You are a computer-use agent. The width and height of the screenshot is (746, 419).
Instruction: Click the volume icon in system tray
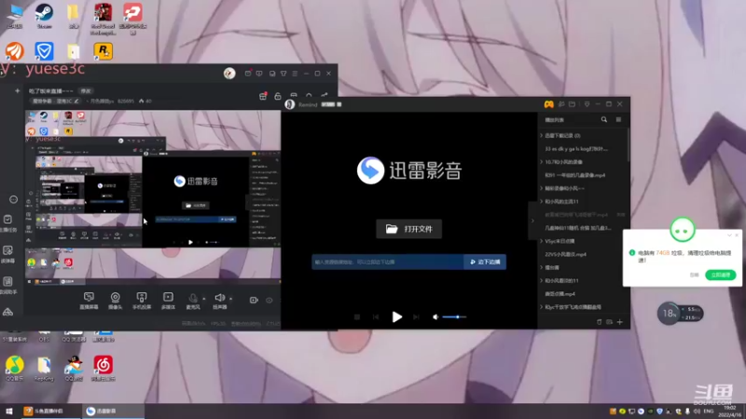click(697, 412)
